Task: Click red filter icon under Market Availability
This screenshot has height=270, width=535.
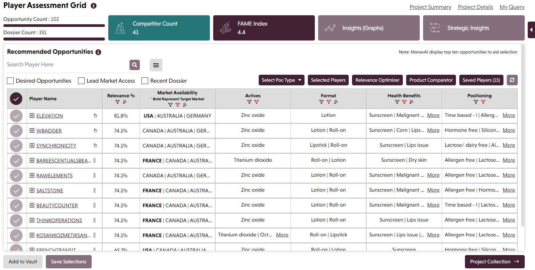Action: pos(178,105)
